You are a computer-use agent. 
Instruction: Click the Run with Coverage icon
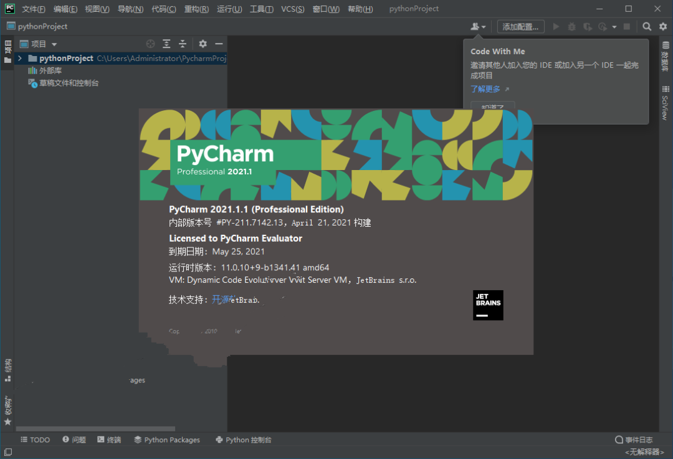click(x=588, y=27)
